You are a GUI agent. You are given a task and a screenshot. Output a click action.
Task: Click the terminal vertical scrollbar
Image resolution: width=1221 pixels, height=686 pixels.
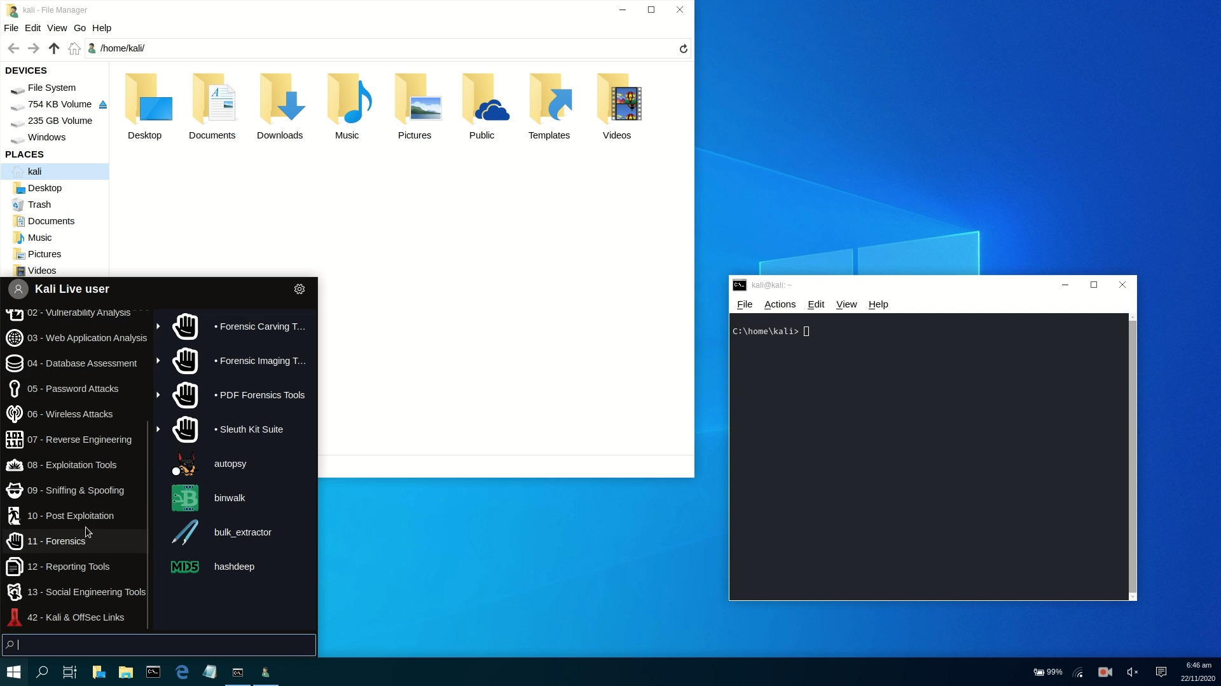[1132, 456]
